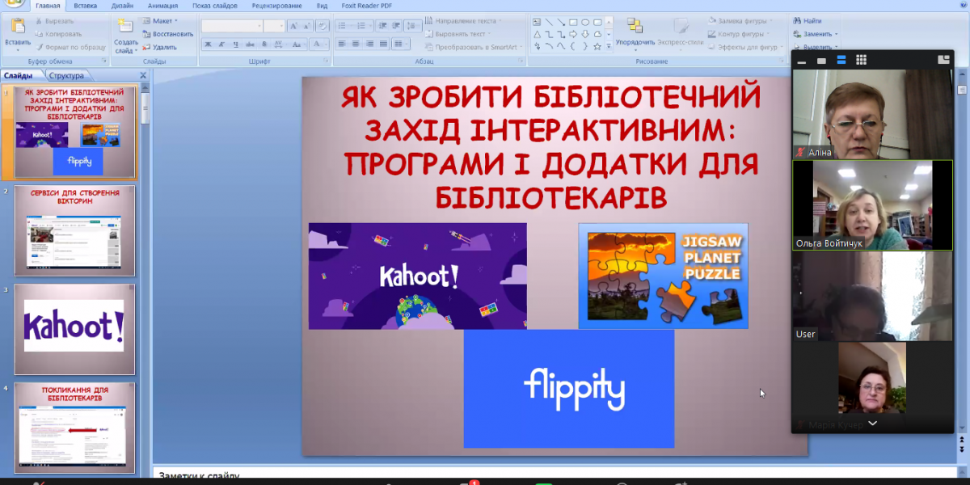Switch to the Structure (Структура) pane tab
Viewport: 970px width, 485px height.
[66, 76]
